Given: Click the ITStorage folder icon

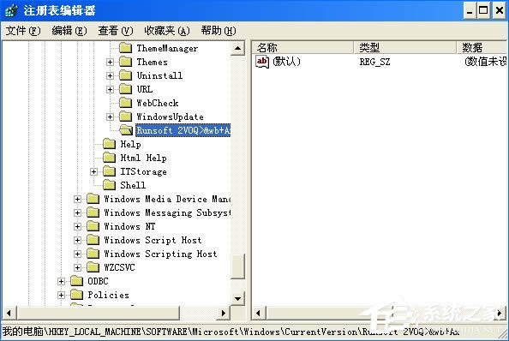Looking at the screenshot, I should point(109,171).
